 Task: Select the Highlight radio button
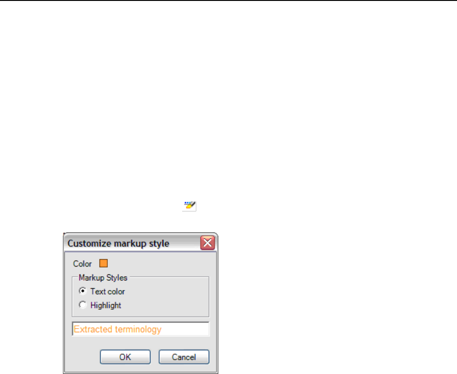(83, 305)
